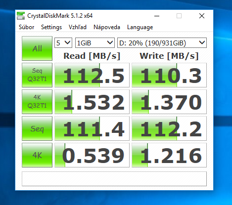
Task: Start the Seq Q32T1 test
Action: 37,75
